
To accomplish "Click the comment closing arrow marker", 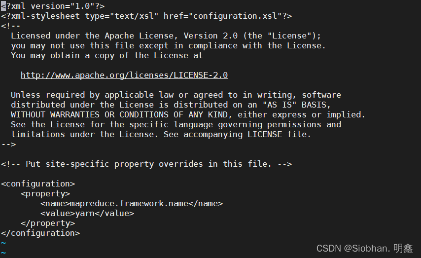I will click(x=8, y=144).
